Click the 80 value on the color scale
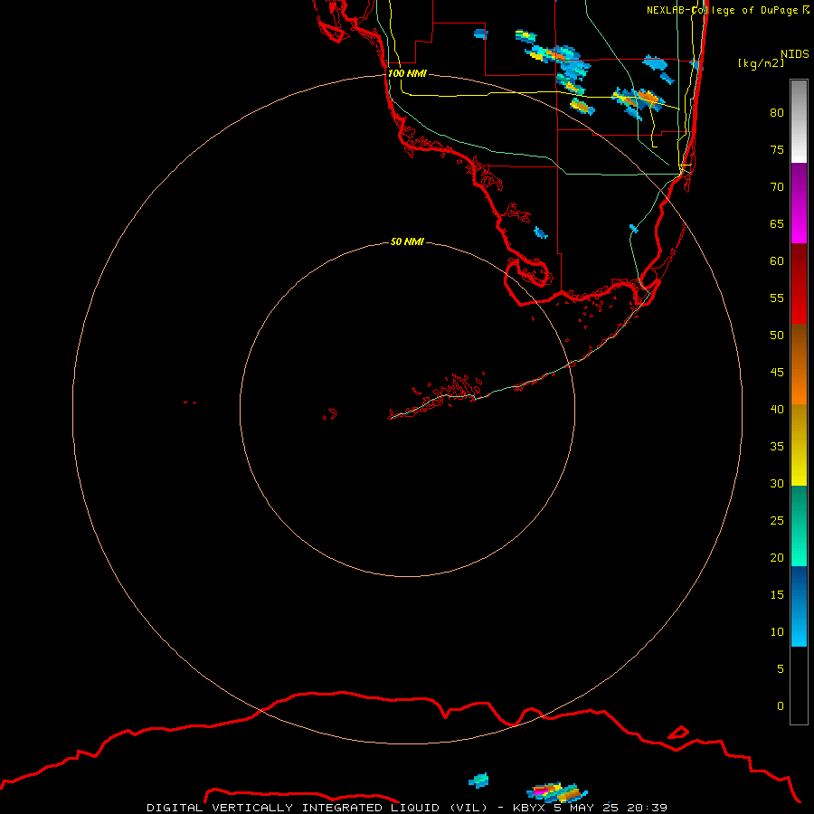The height and width of the screenshot is (814, 814). 777,113
